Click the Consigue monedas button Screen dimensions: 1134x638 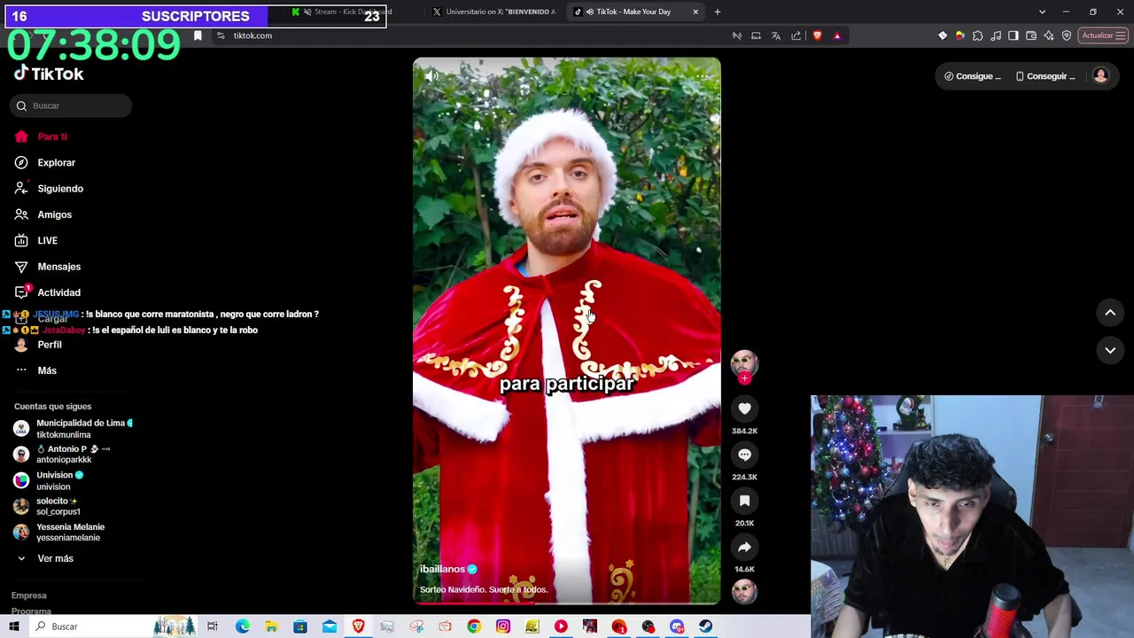[972, 76]
